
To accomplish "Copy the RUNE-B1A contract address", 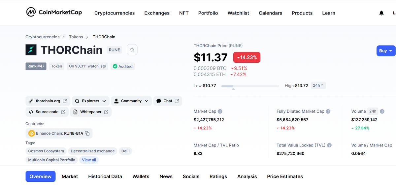I will (x=87, y=133).
